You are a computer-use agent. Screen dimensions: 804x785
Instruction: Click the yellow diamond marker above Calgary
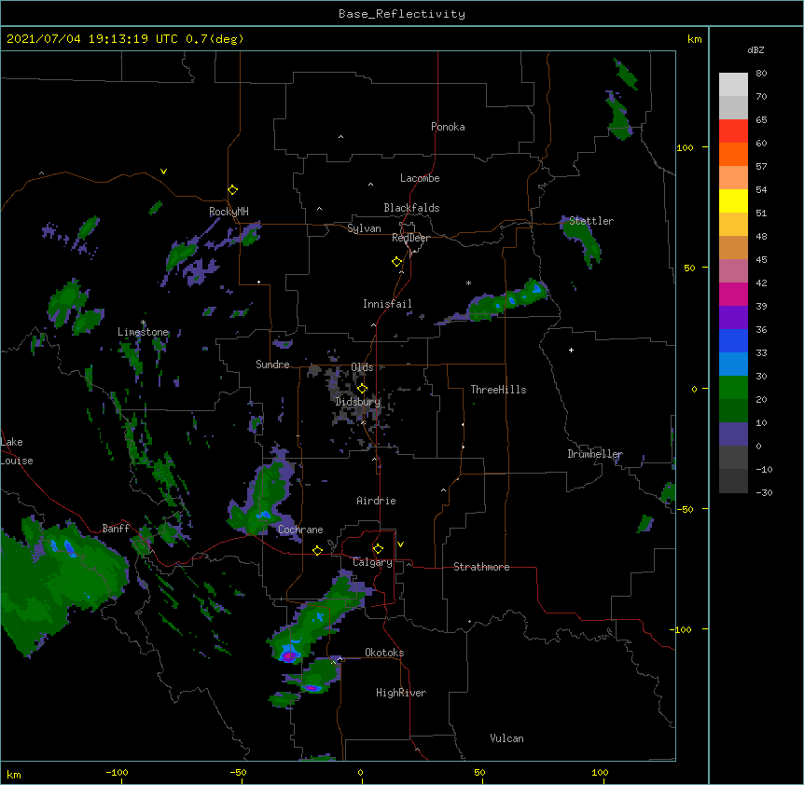click(x=378, y=549)
